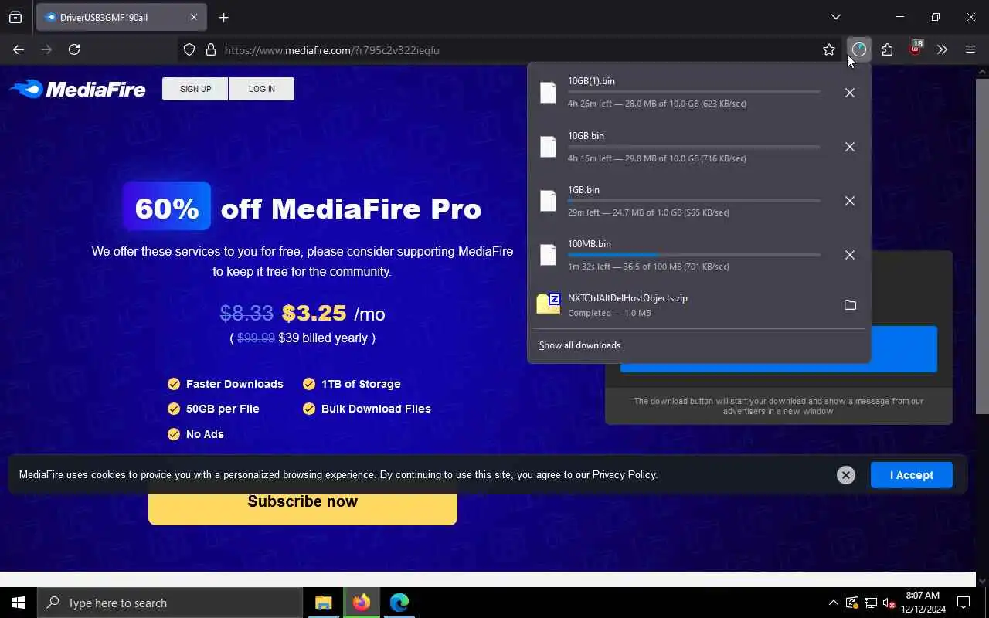Click the address bar URL field
Image resolution: width=989 pixels, height=618 pixels.
pos(510,50)
